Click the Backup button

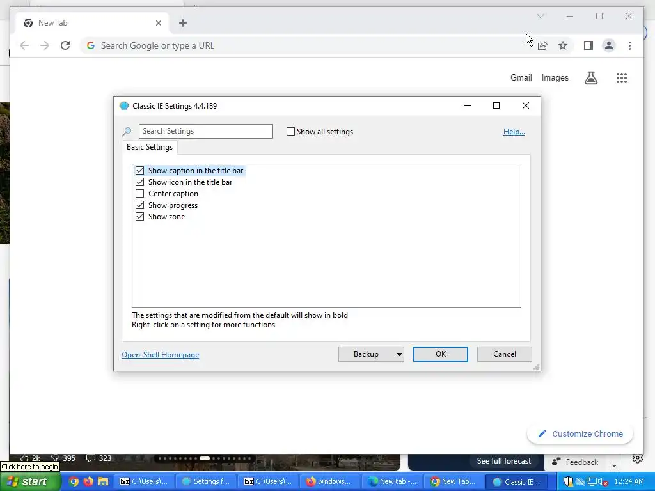(x=367, y=354)
